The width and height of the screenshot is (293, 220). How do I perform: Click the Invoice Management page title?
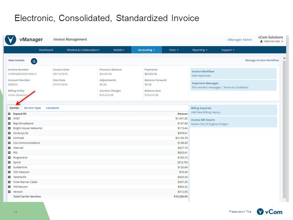70,39
